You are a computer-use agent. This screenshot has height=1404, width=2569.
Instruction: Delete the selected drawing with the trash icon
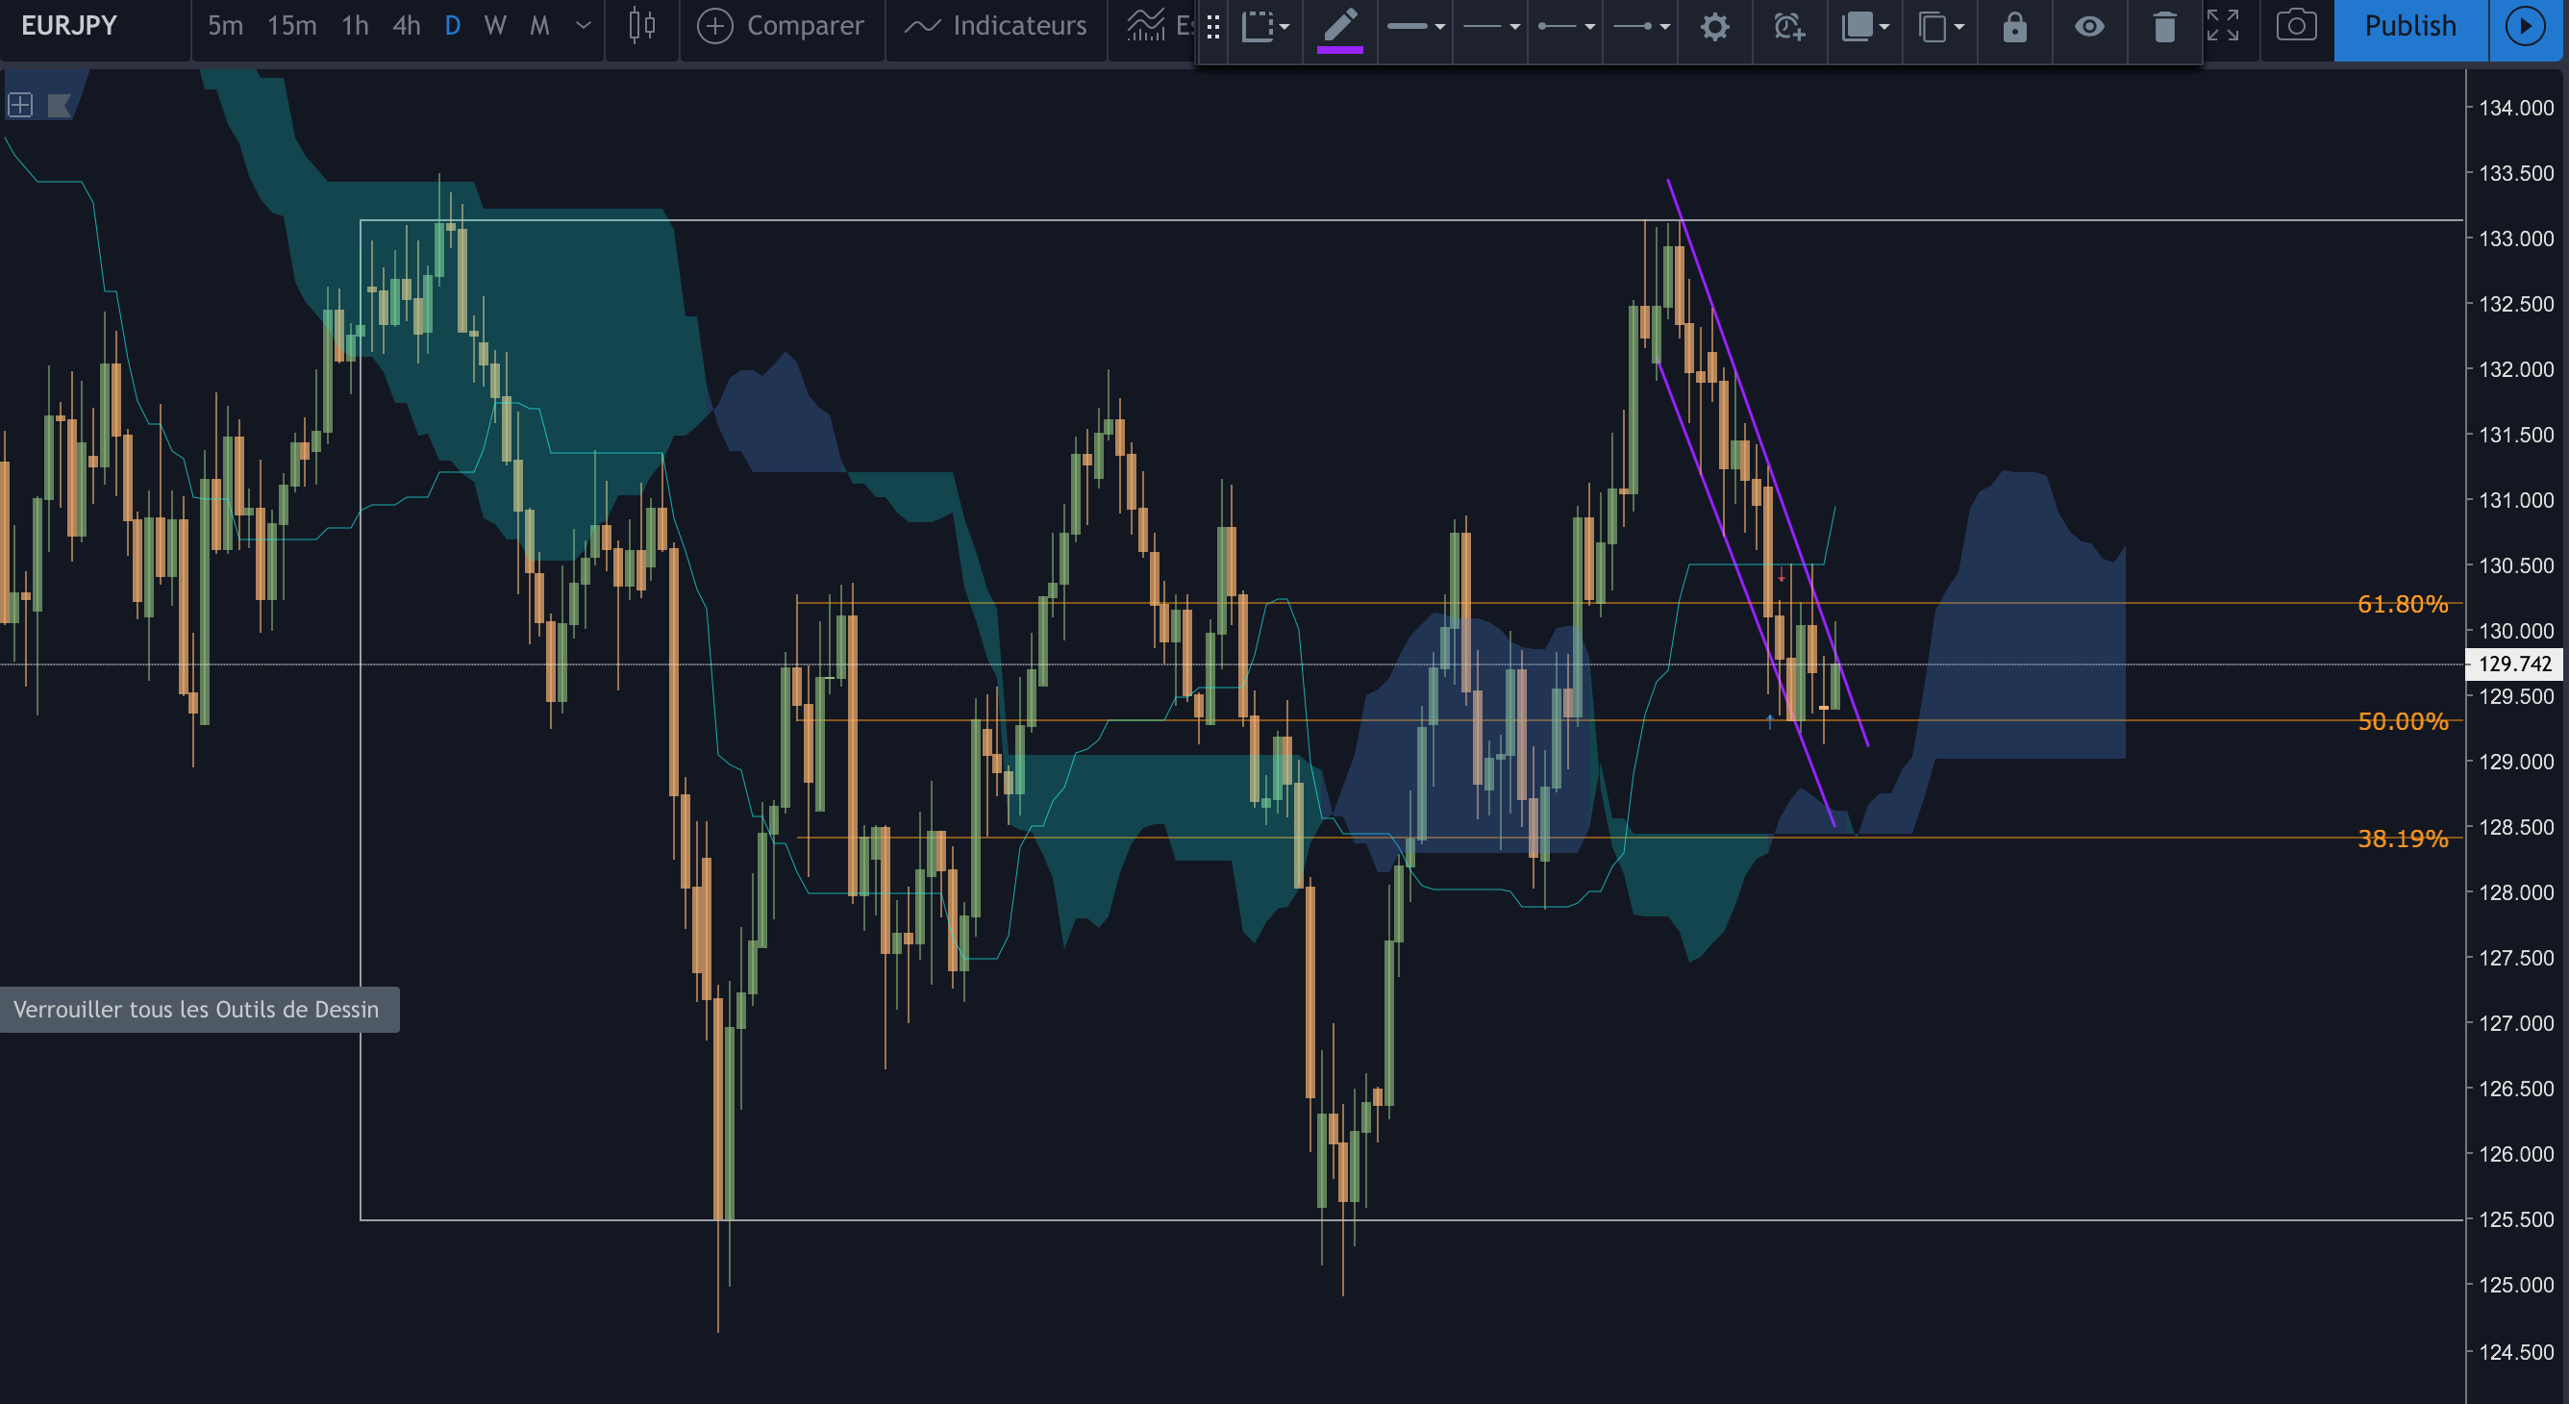[x=2164, y=27]
